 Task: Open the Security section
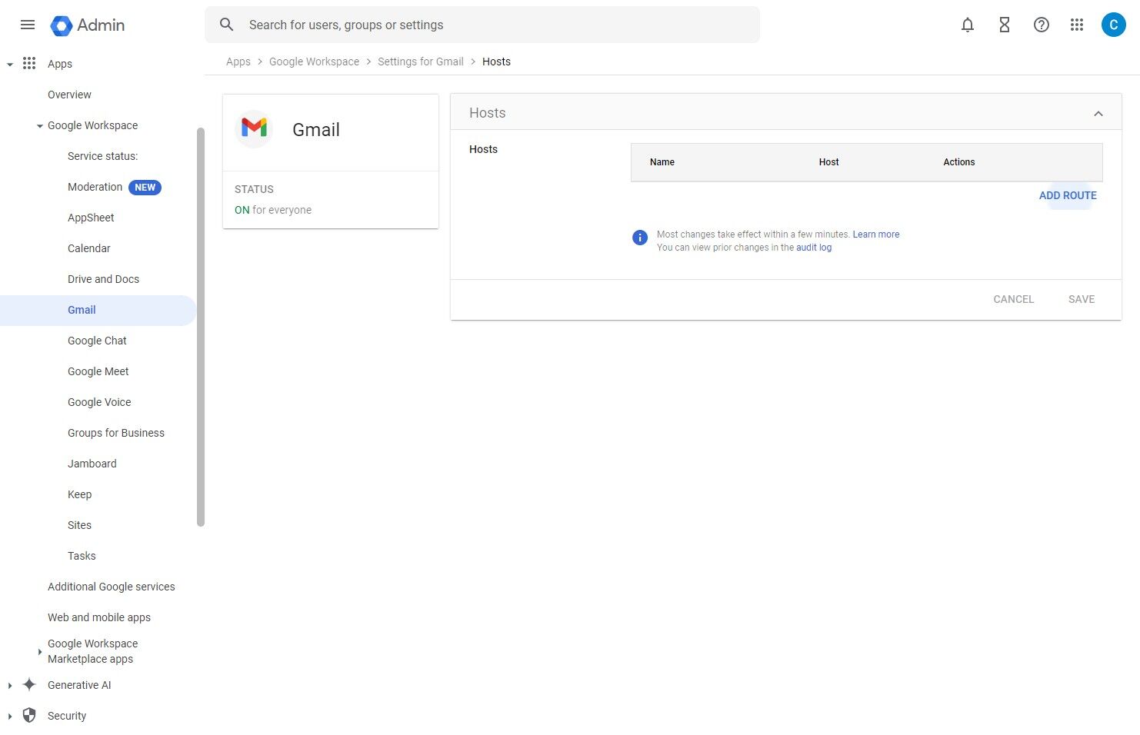pyautogui.click(x=67, y=716)
